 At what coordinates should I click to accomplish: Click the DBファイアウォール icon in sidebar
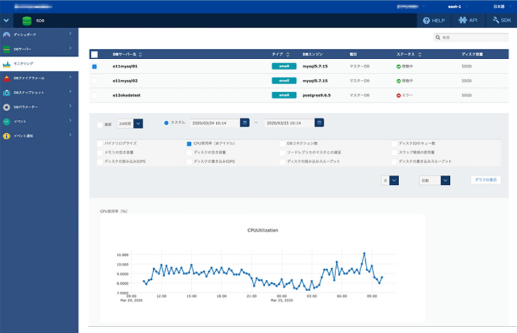click(6, 78)
